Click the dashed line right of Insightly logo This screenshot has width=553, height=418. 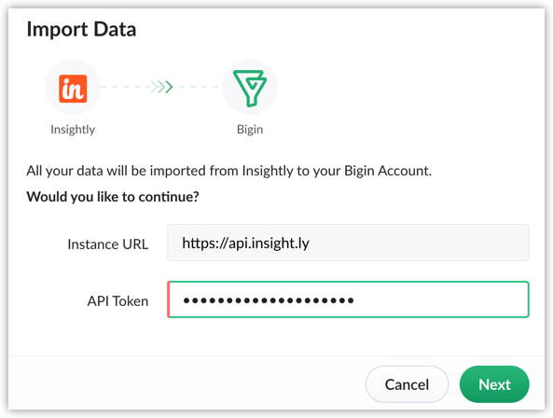(x=123, y=87)
